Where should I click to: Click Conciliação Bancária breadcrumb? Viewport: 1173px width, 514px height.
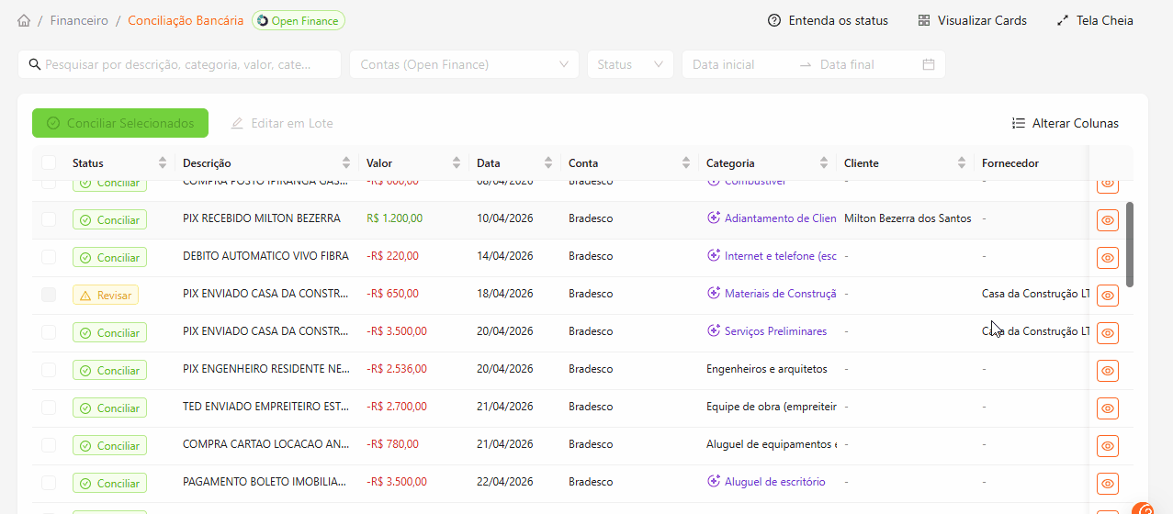coord(186,20)
